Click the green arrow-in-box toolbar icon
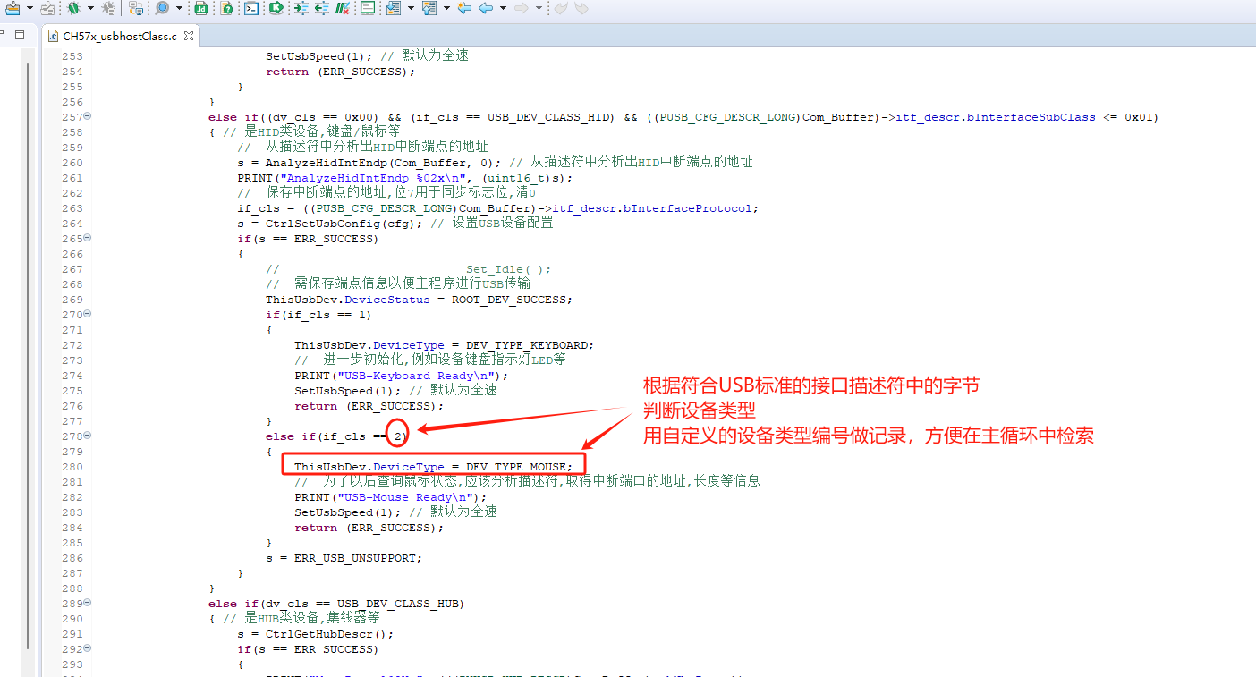Viewport: 1256px width, 677px height. tap(276, 8)
